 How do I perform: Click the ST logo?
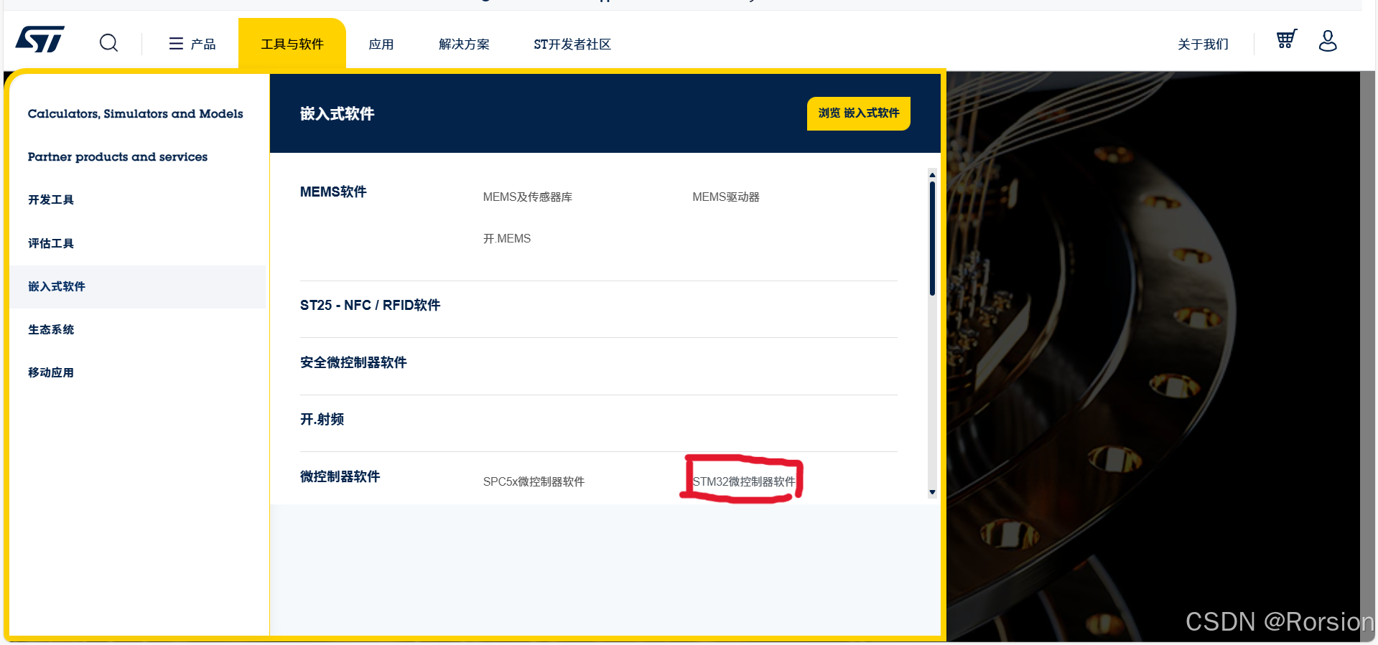[40, 39]
